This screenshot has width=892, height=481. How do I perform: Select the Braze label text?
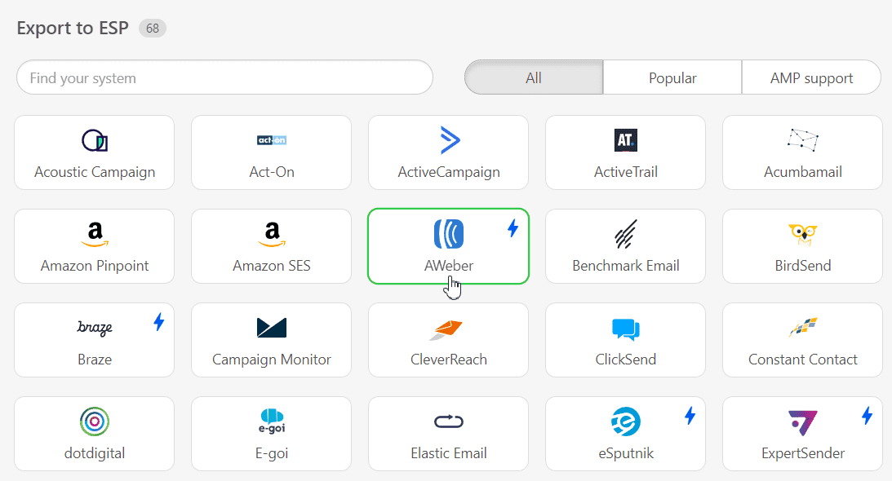[95, 360]
